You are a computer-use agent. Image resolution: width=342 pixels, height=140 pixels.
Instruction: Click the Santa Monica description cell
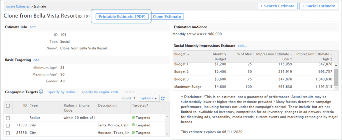coord(113,125)
